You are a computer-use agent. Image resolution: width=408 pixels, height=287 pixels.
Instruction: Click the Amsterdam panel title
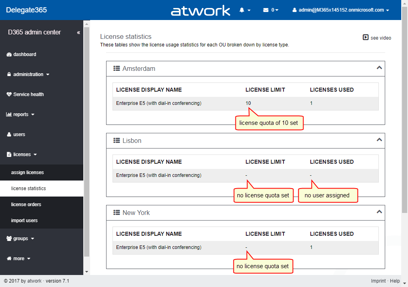pos(139,68)
